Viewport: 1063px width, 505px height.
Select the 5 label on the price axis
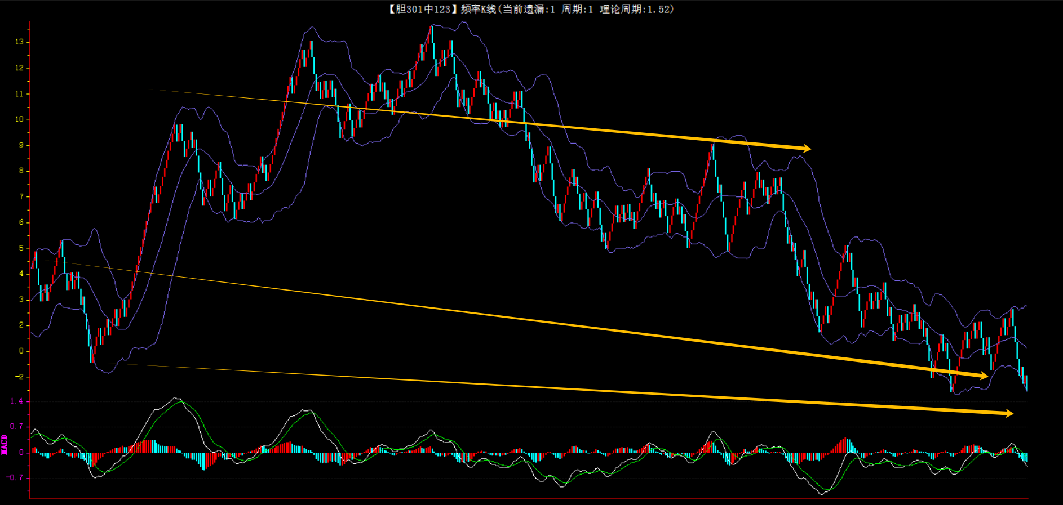(21, 248)
